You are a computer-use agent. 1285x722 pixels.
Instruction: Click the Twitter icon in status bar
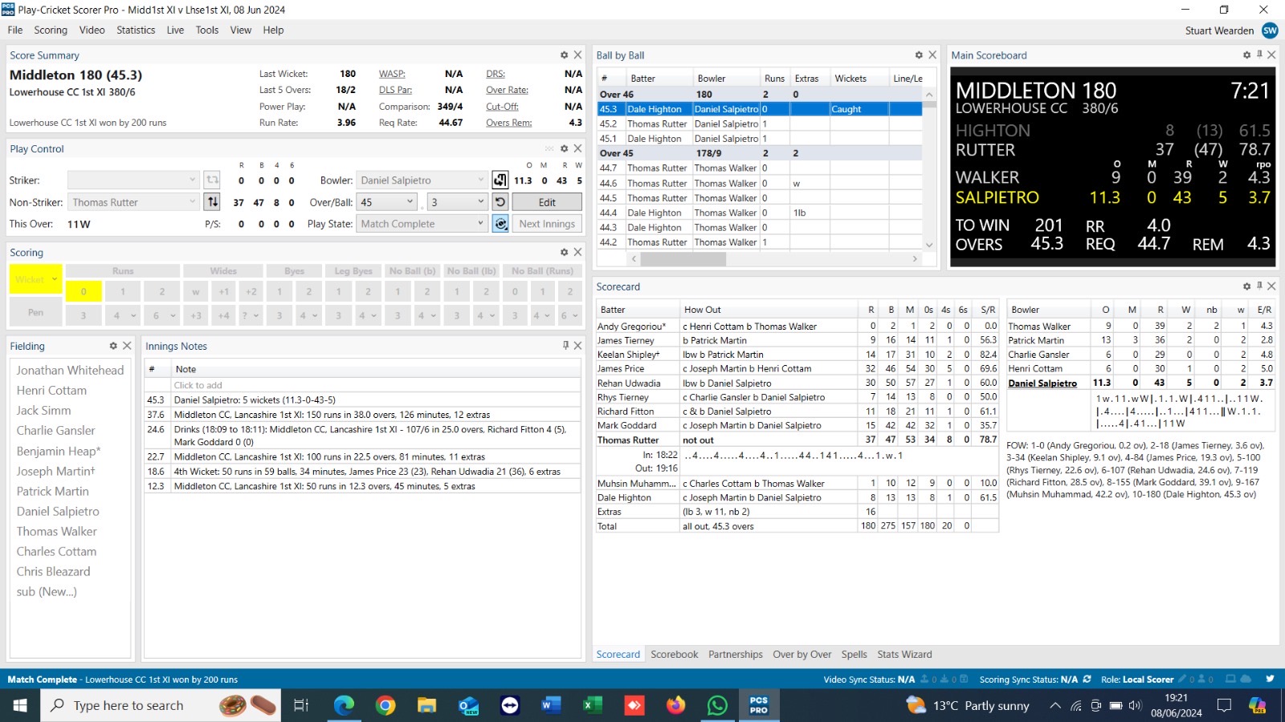point(1270,679)
